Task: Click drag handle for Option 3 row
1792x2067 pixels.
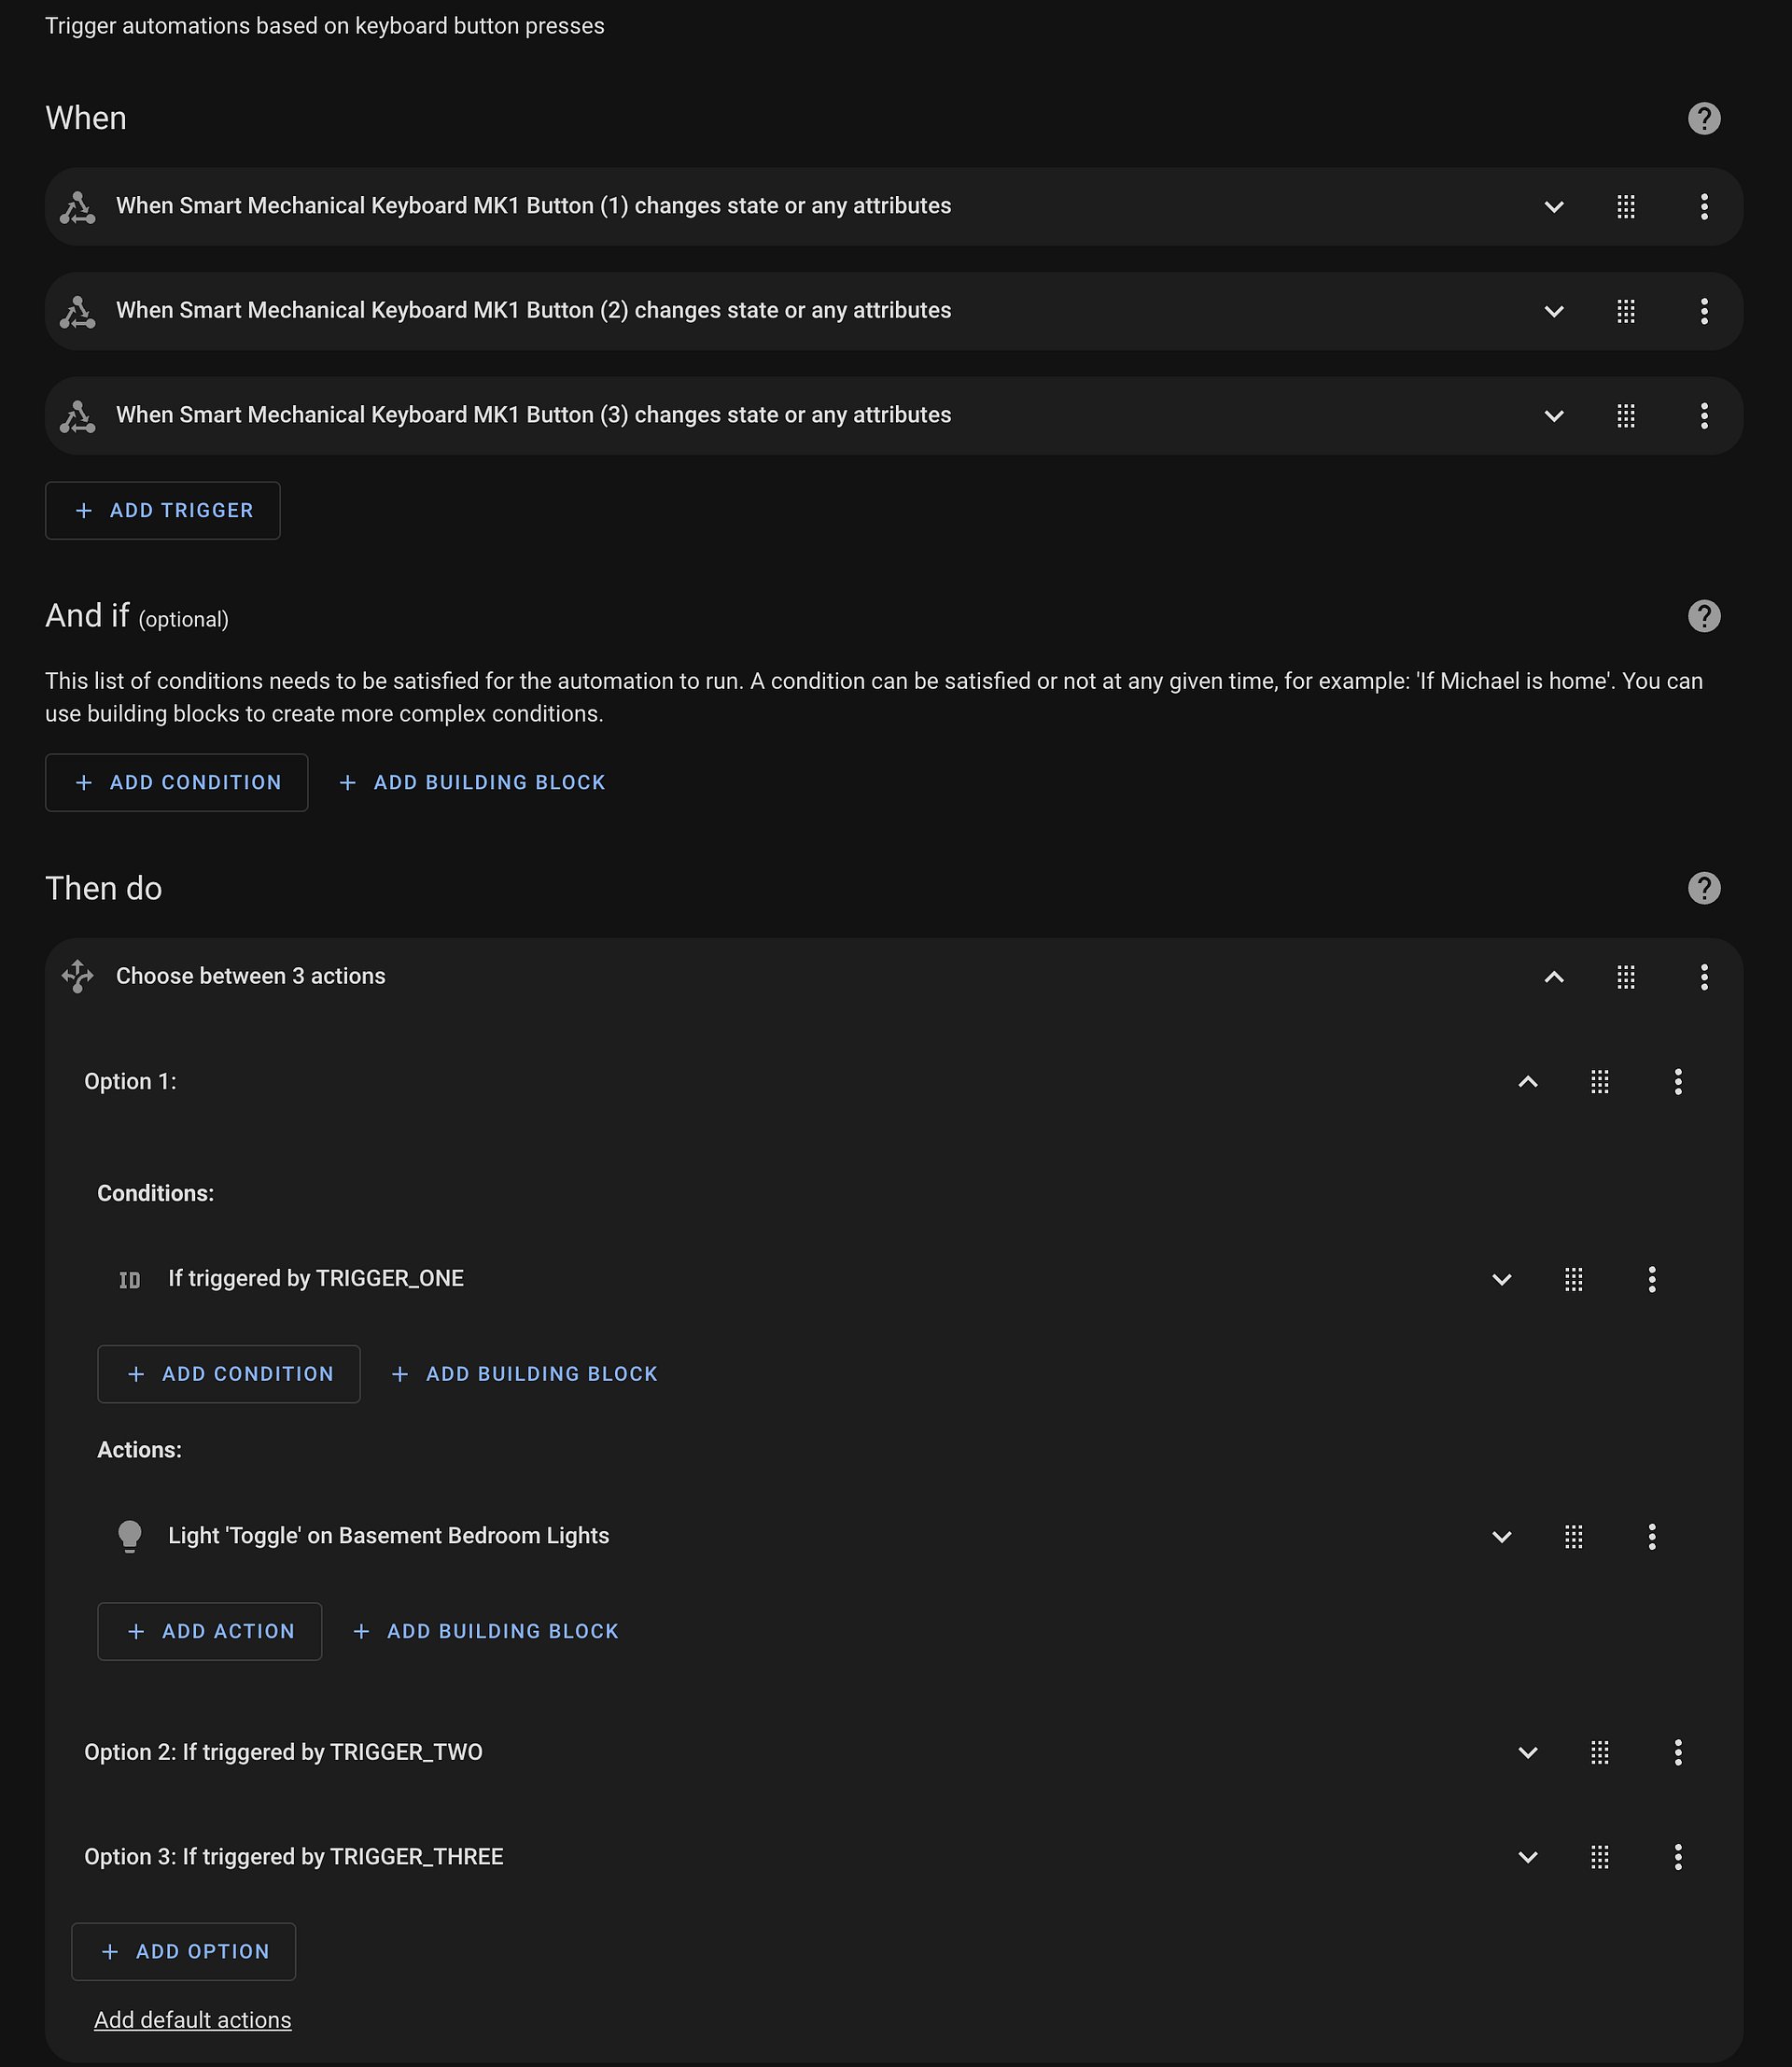Action: (x=1599, y=1858)
